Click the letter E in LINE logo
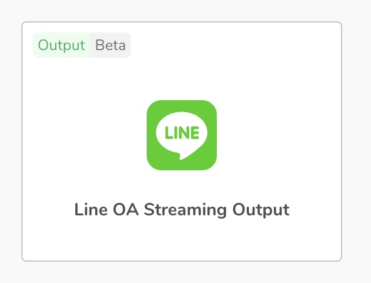Screen dimensions: 371x283 (195, 133)
